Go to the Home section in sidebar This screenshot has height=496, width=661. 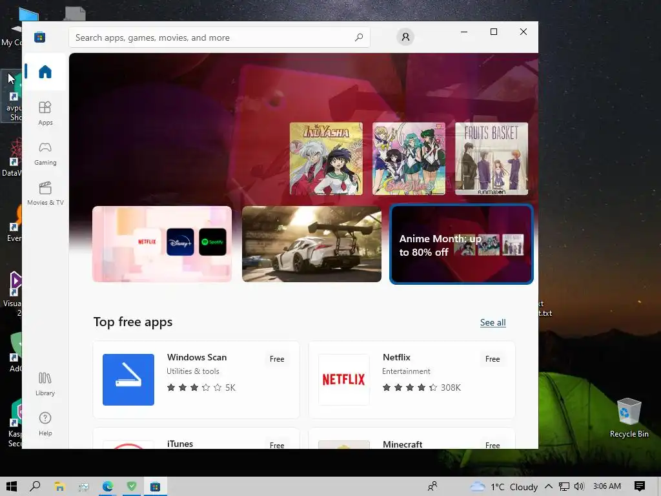click(x=45, y=72)
